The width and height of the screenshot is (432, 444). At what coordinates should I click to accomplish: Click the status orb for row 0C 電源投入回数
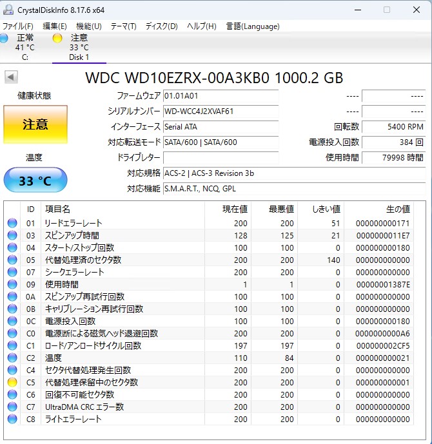coord(12,321)
